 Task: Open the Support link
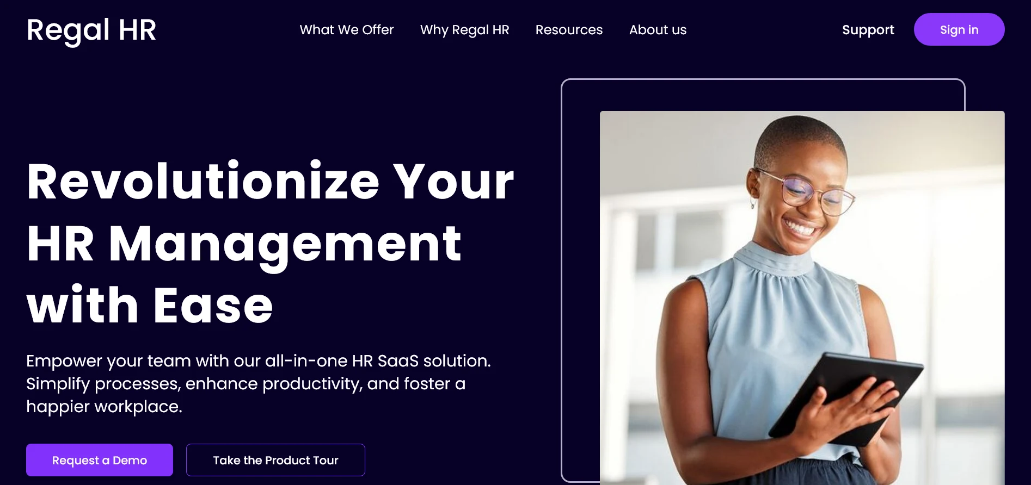868,30
